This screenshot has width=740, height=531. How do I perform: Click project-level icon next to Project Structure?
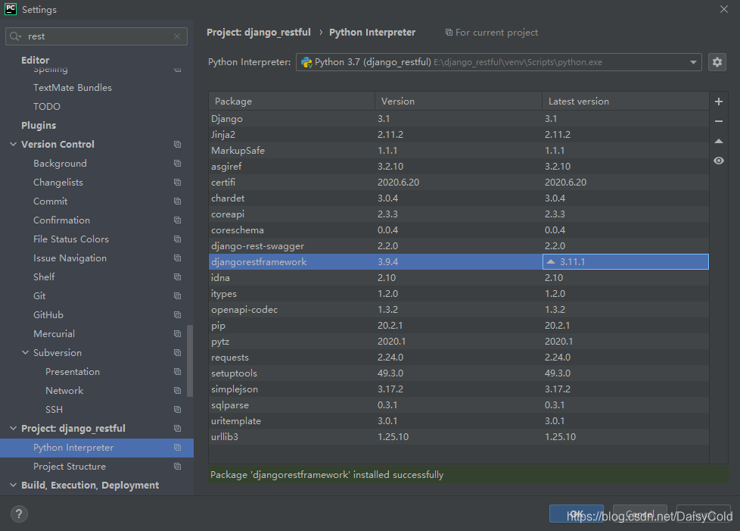[178, 467]
